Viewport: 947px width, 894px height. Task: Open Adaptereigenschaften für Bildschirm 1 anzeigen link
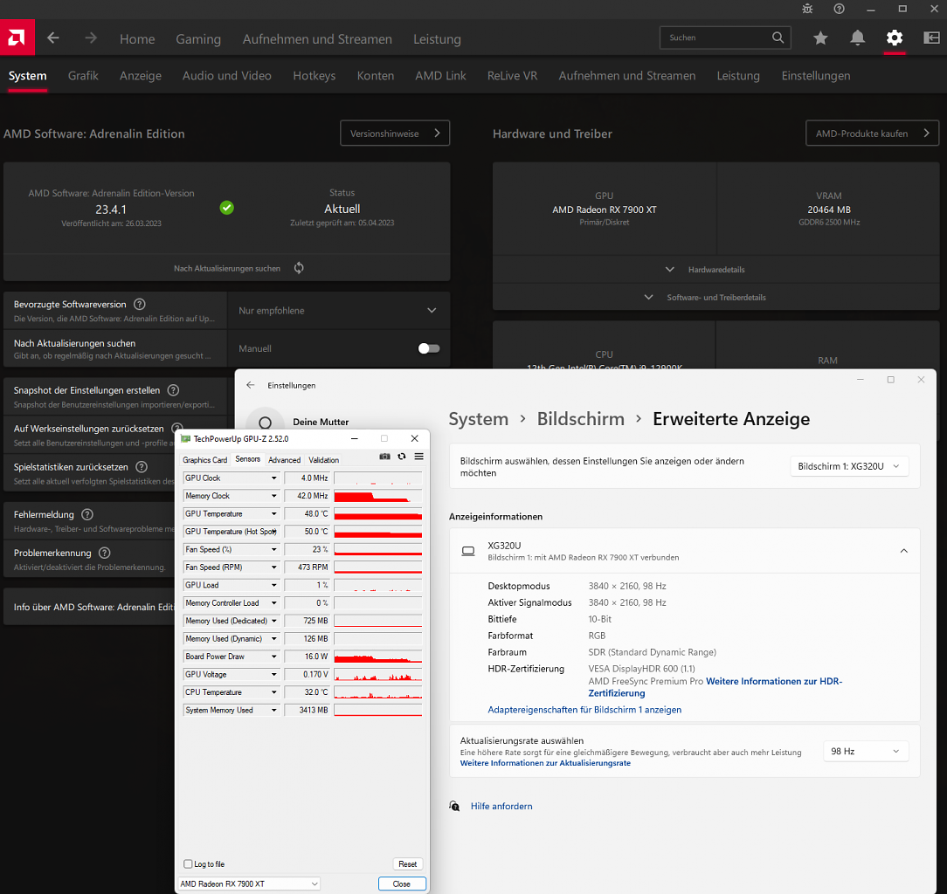pyautogui.click(x=584, y=709)
